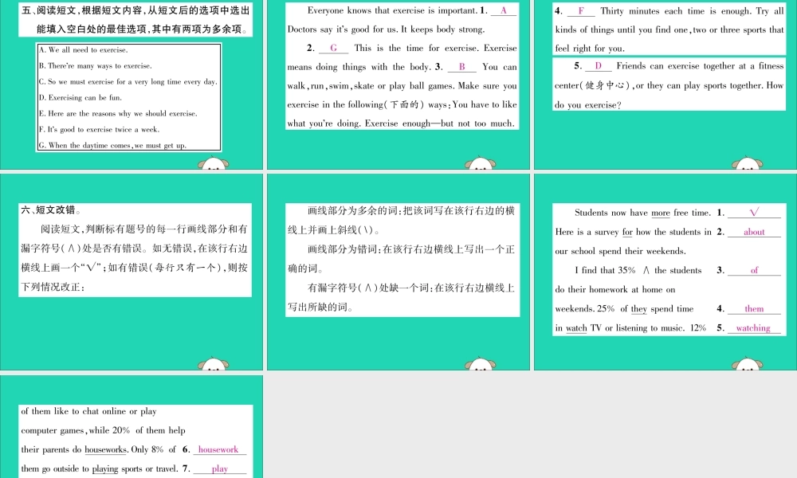The width and height of the screenshot is (797, 478).
Task: Click the answer "of" for line 3
Action: coord(754,270)
